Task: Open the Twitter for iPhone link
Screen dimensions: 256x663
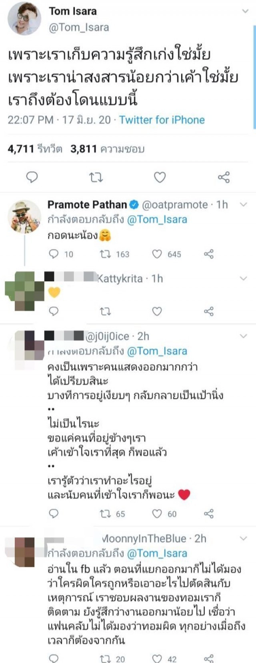Action: click(162, 120)
